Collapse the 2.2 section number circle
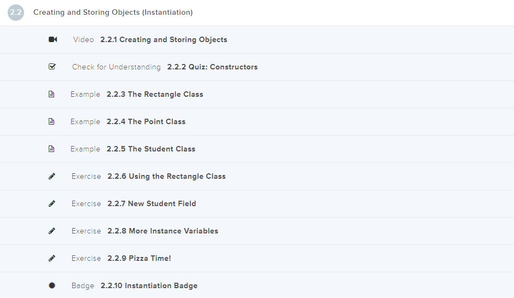 point(16,13)
